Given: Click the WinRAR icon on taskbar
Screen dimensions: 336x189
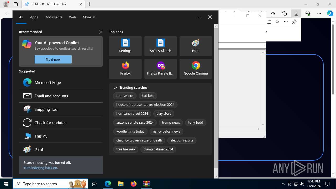Looking at the screenshot, I should pos(146,184).
